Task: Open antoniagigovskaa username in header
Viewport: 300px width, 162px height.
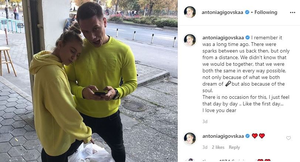Action: pyautogui.click(x=222, y=12)
